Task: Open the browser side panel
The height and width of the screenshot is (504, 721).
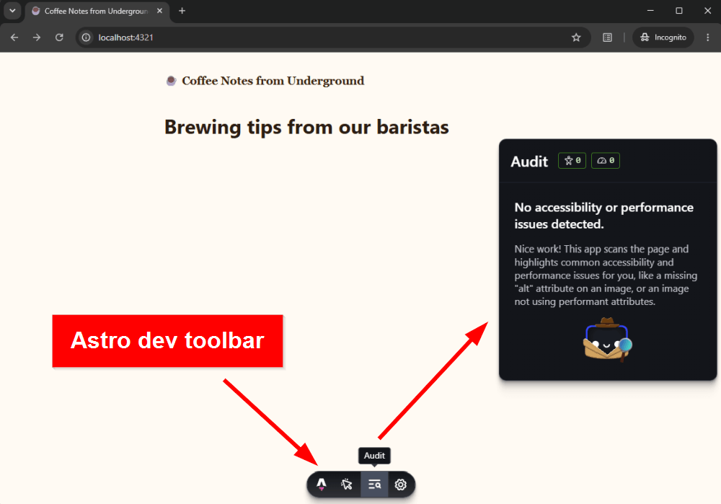Action: [x=607, y=37]
